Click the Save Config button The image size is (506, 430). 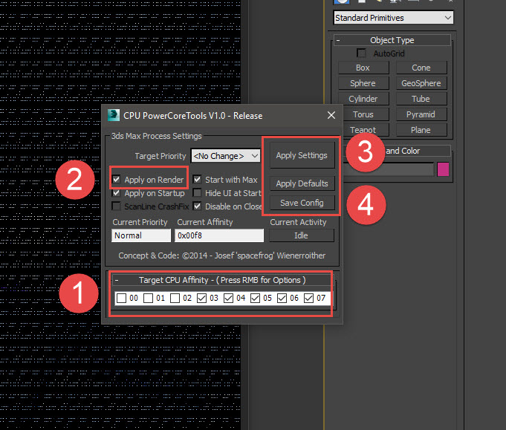[302, 203]
